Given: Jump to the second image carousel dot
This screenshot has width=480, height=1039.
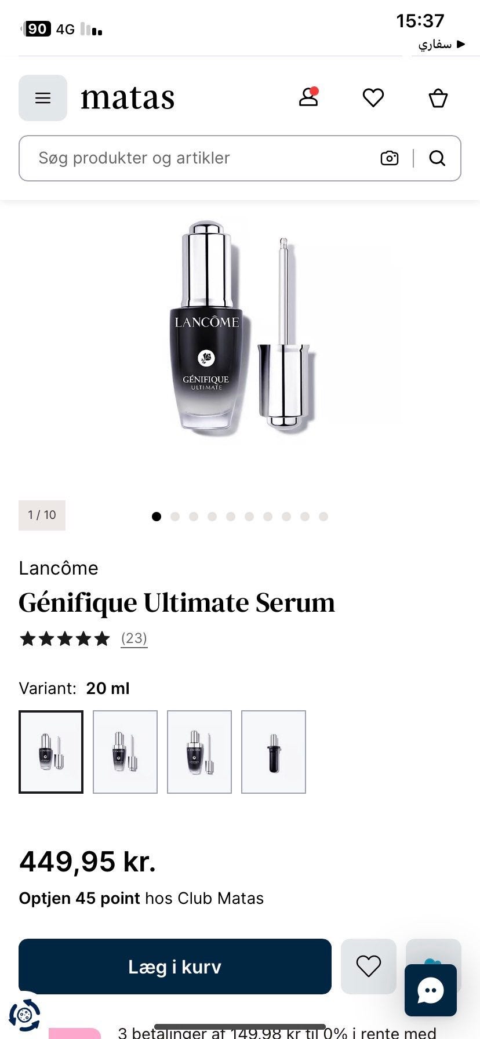Looking at the screenshot, I should click(175, 517).
